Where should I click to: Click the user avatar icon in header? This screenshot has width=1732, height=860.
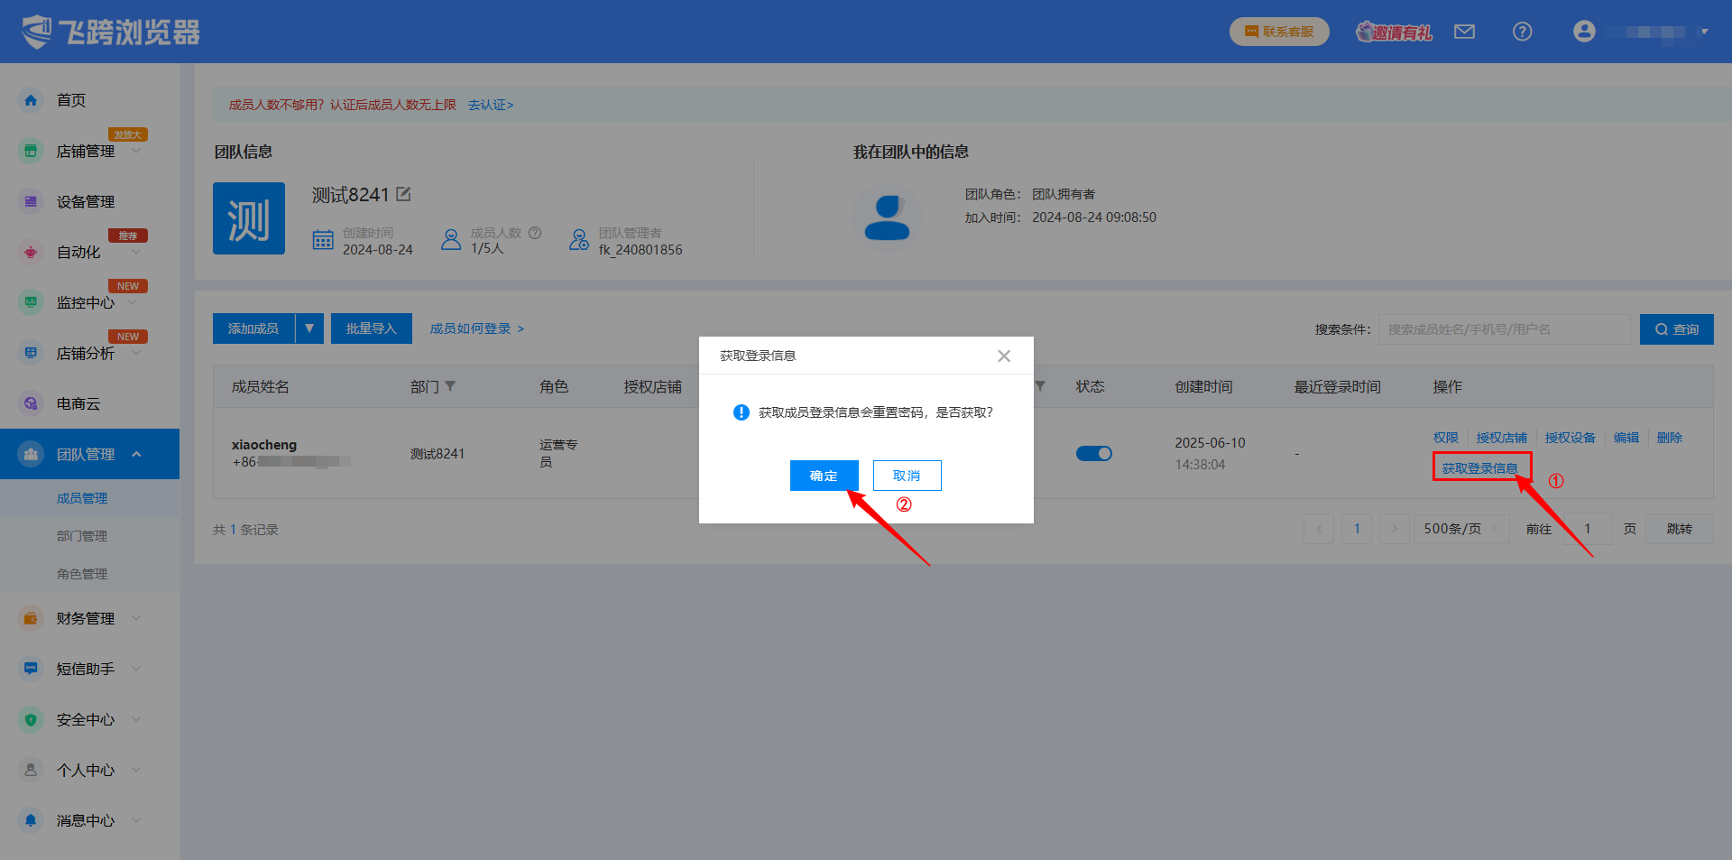coord(1583,32)
